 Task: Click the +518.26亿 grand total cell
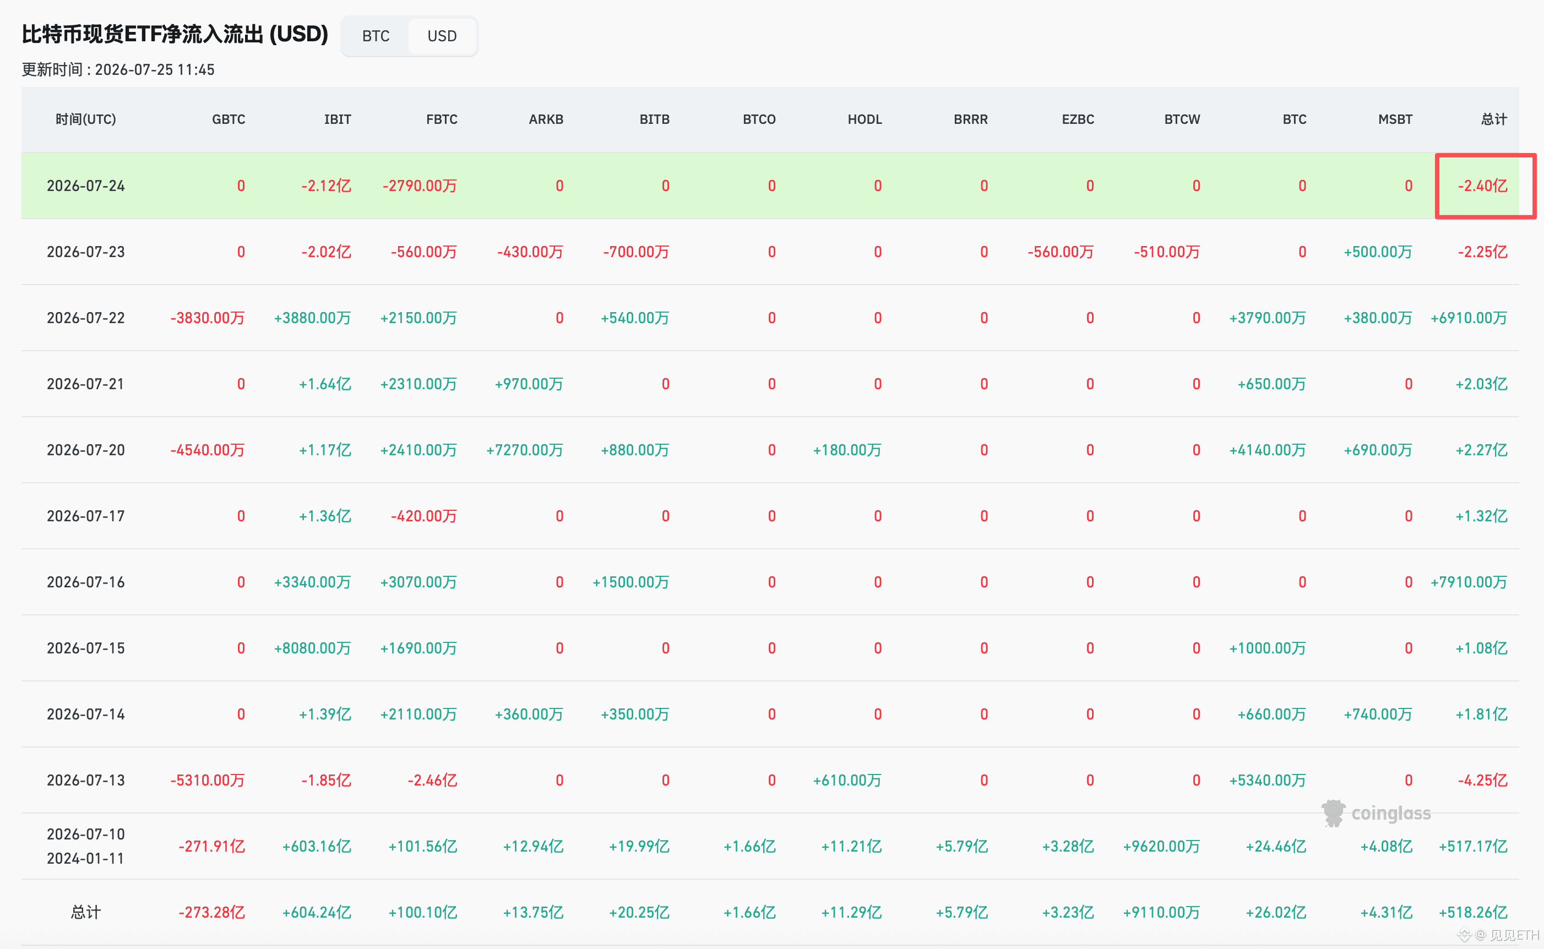(1473, 912)
